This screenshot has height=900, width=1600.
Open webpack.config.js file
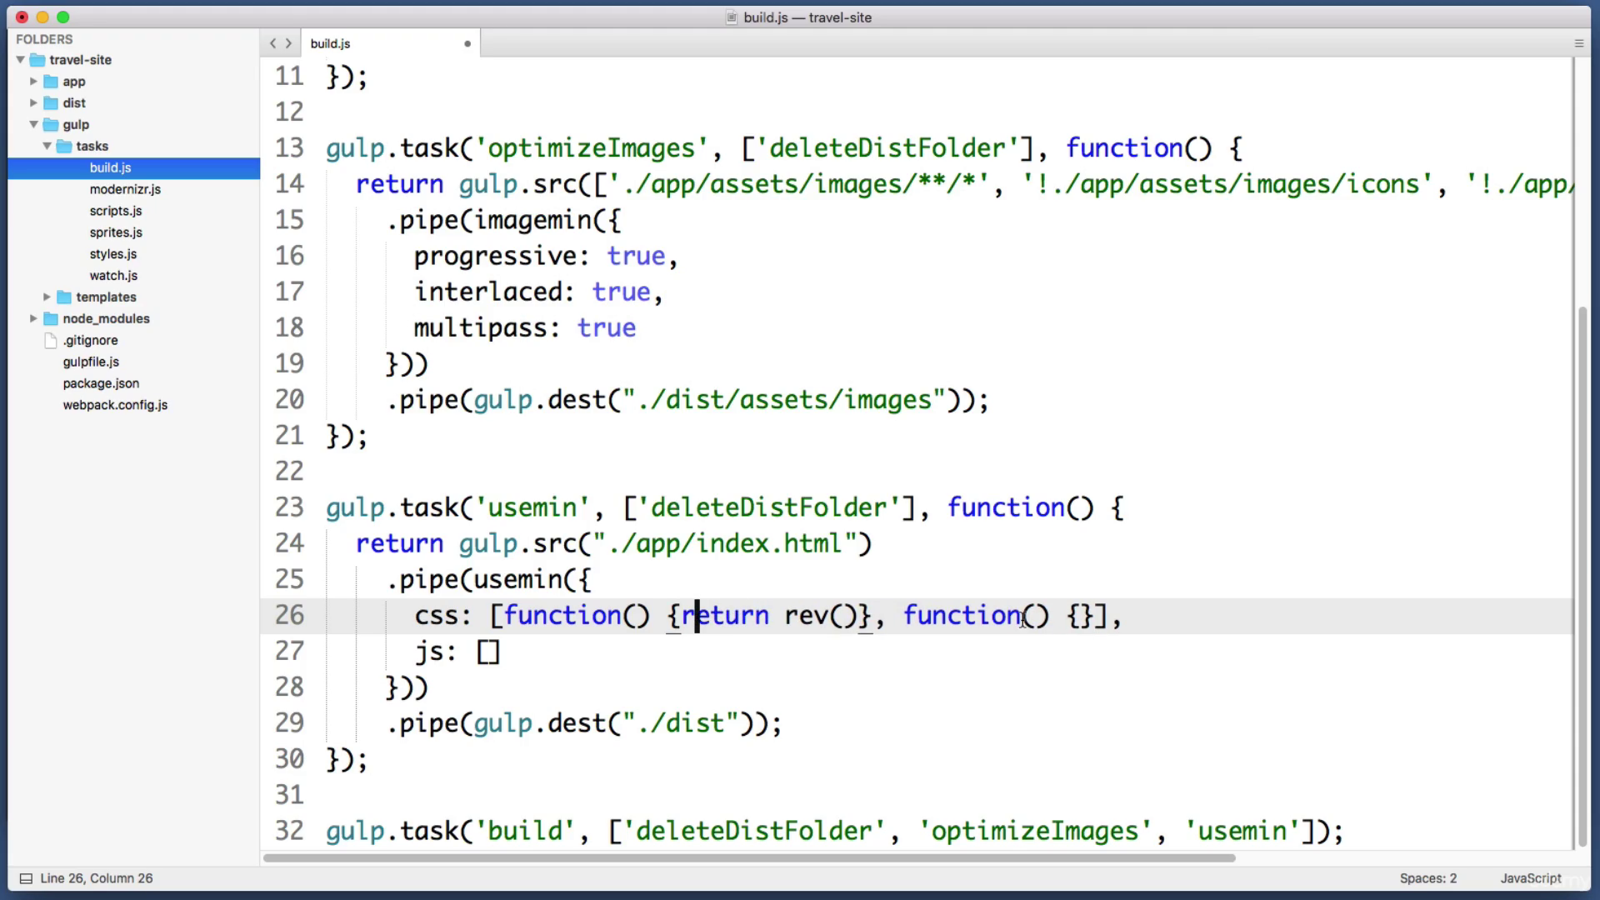click(115, 405)
